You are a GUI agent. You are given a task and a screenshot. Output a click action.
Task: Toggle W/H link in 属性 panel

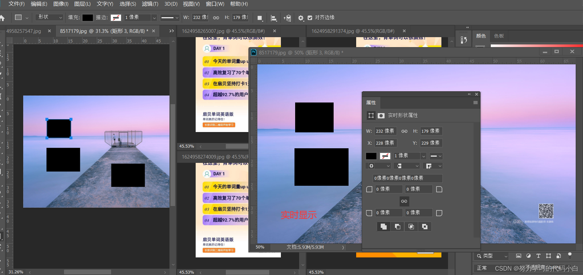[x=404, y=131]
